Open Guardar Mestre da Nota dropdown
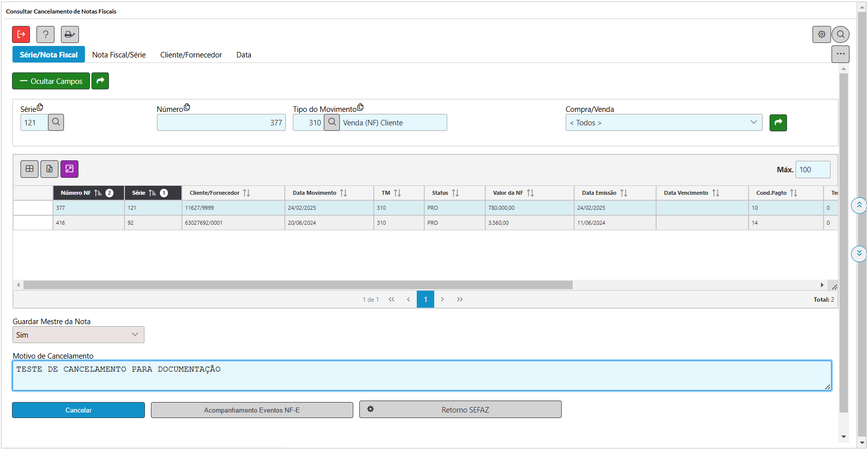 pos(78,335)
